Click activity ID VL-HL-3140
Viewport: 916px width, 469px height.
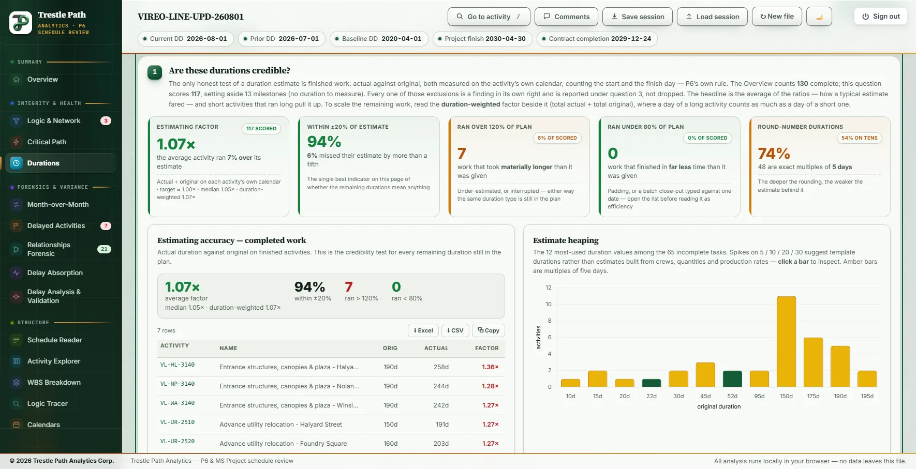[x=178, y=365]
